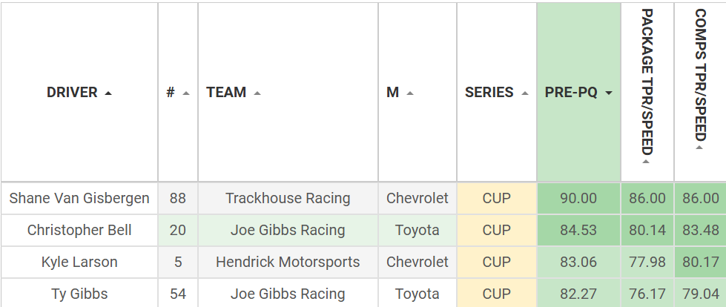726x307 pixels.
Task: Click the Shane Van Gisbergen driver cell
Action: click(x=79, y=198)
